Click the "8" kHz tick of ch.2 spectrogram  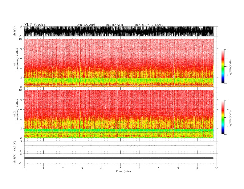[x=22, y=100]
